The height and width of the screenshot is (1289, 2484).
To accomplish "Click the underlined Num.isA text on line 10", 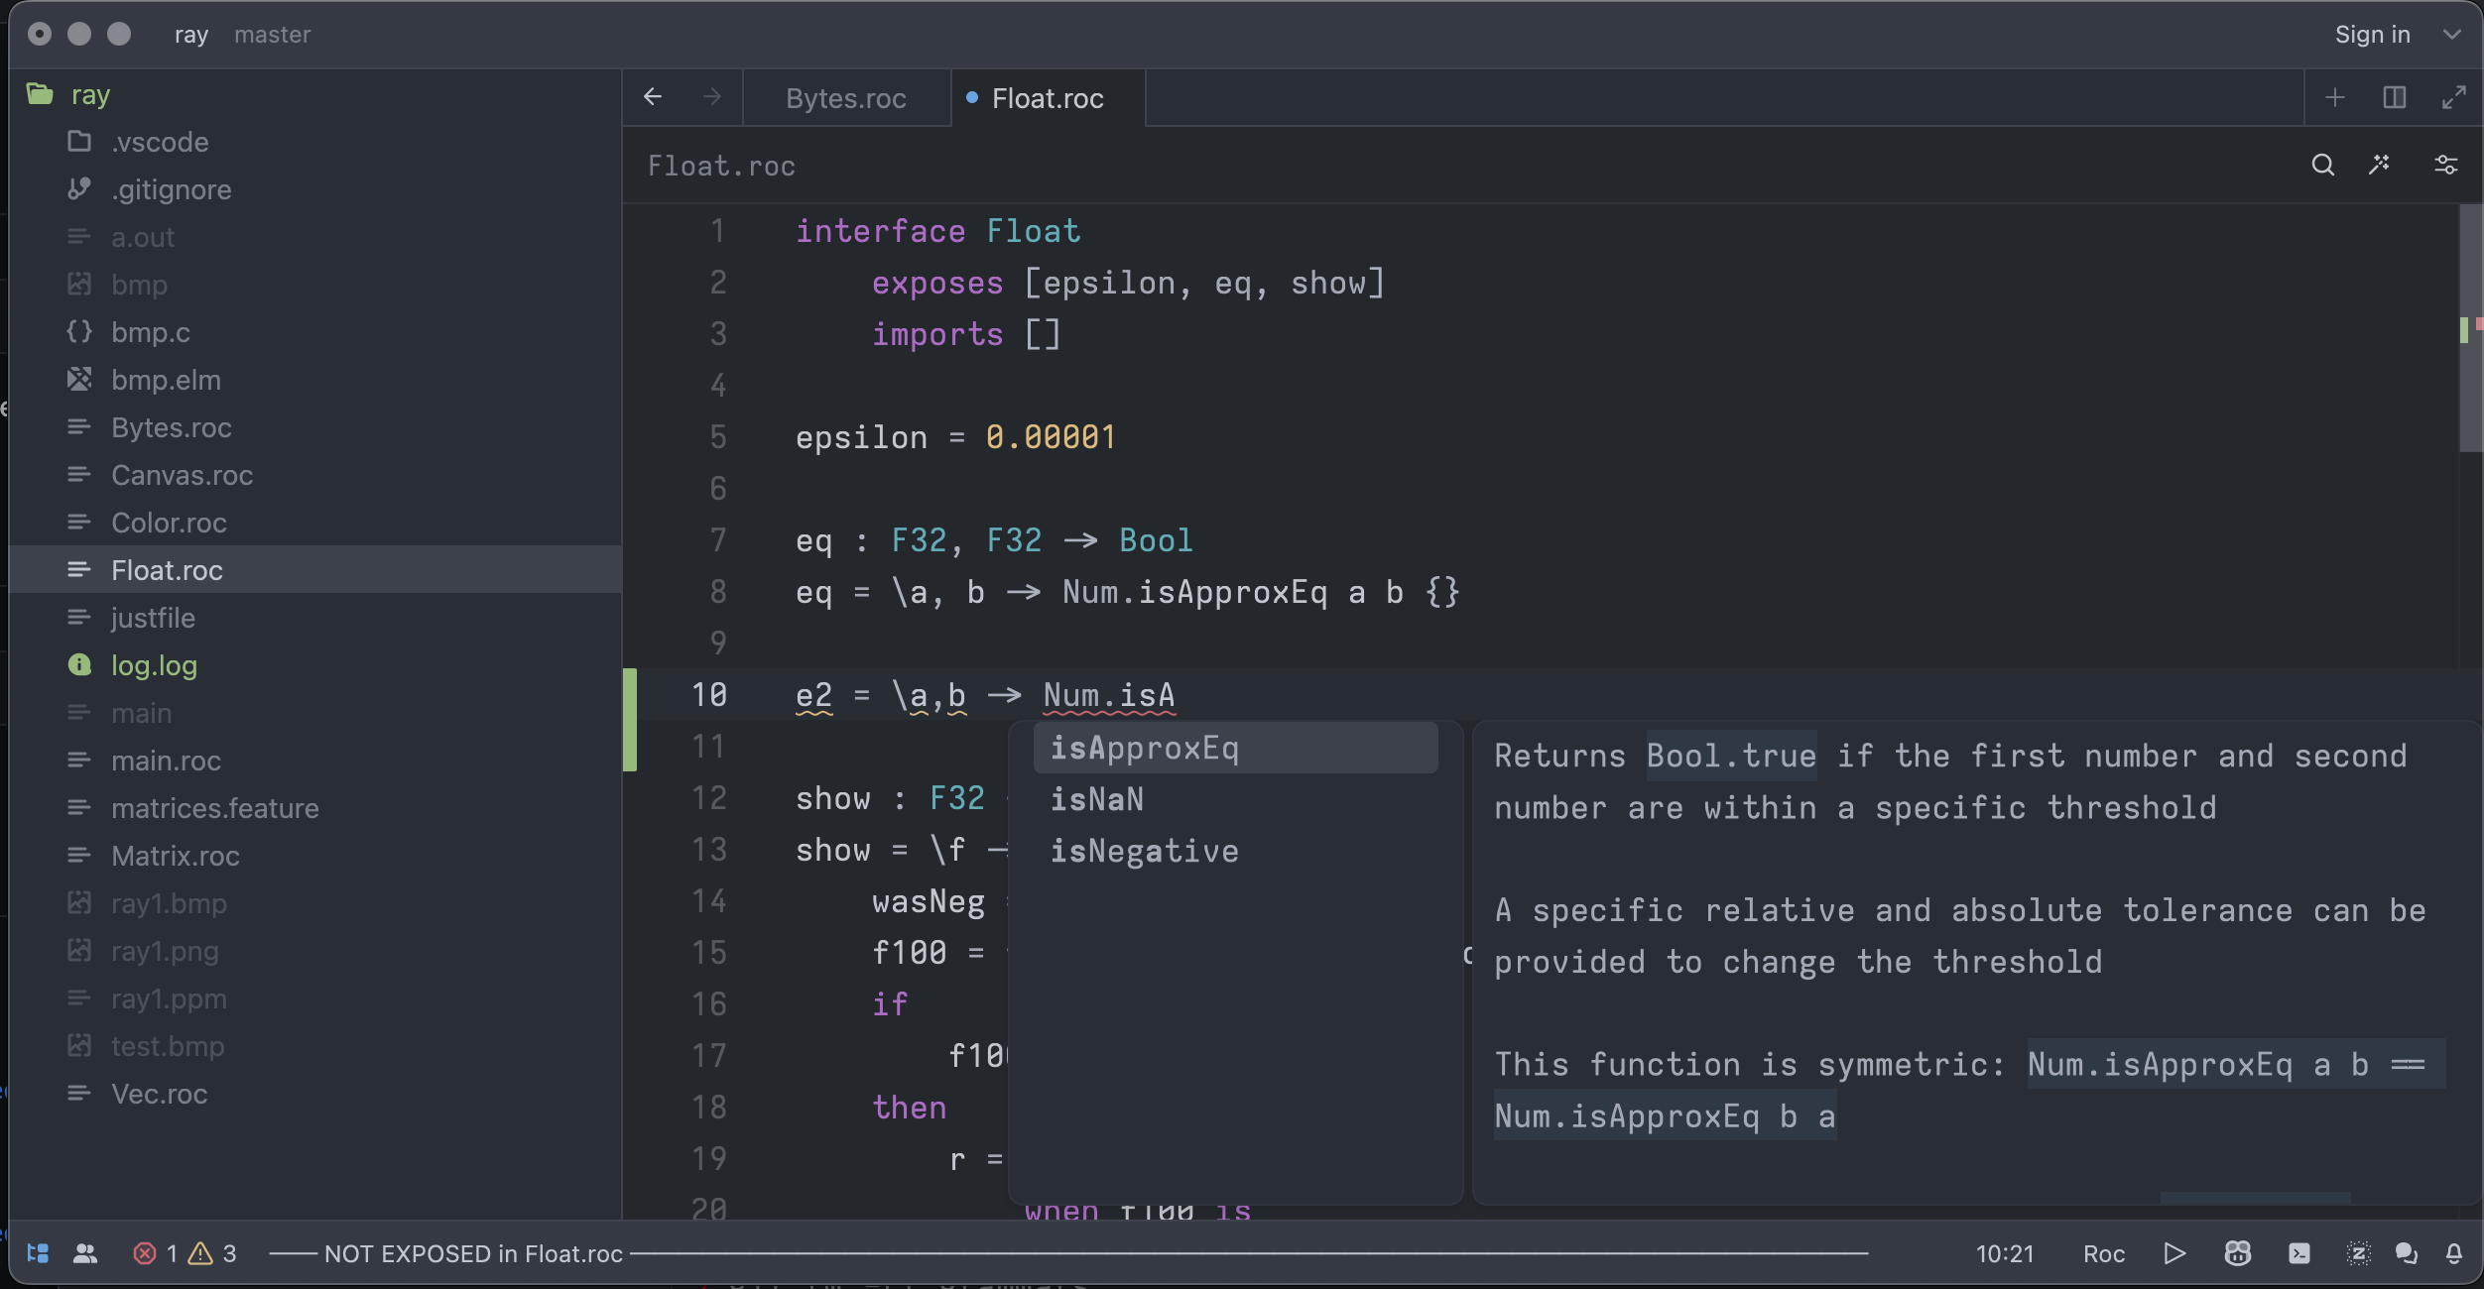I will tap(1109, 695).
